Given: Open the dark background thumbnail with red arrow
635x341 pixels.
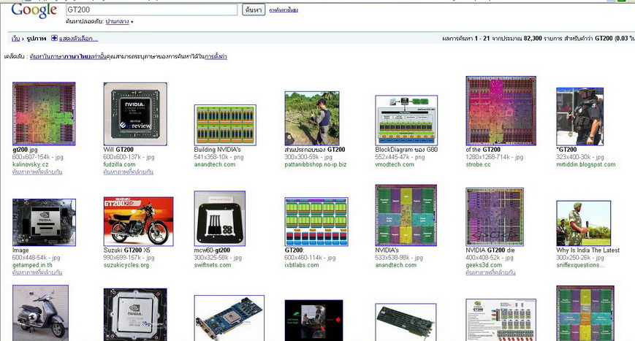Looking at the screenshot, I should coord(314,320).
